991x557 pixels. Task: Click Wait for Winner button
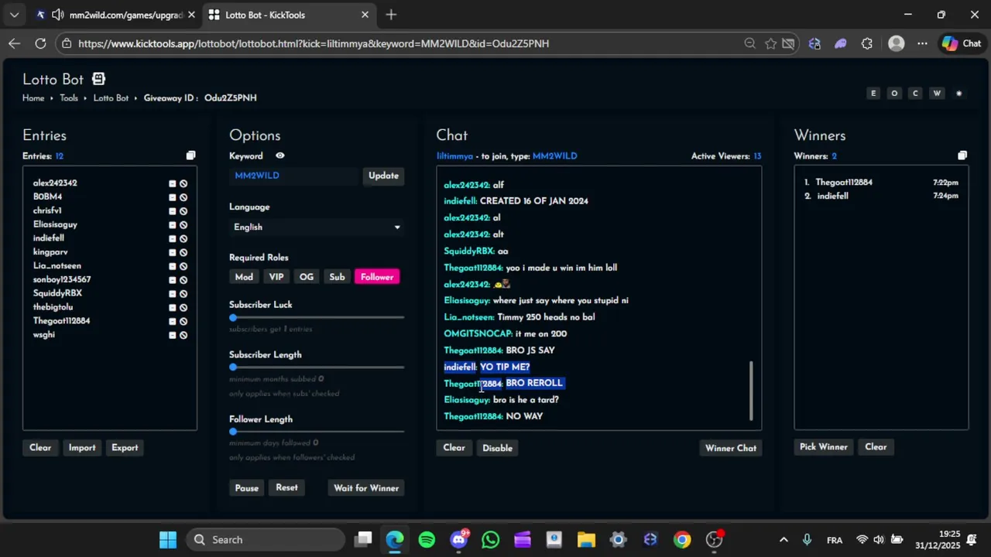tap(366, 488)
